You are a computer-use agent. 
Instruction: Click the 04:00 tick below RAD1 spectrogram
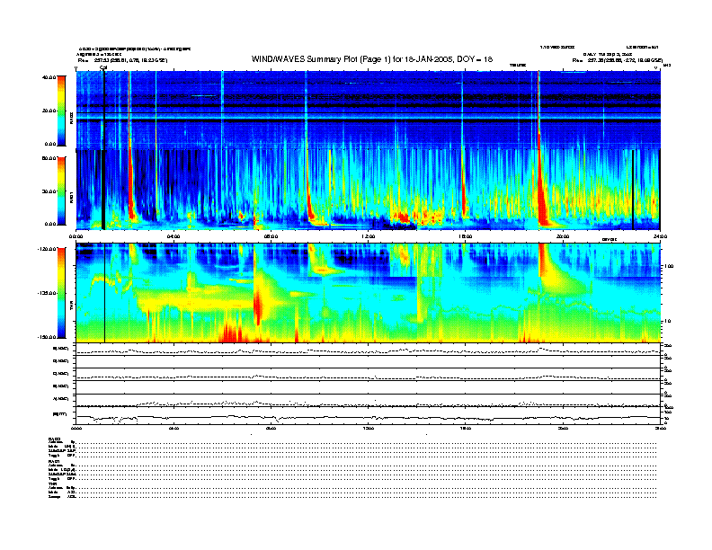(x=174, y=236)
